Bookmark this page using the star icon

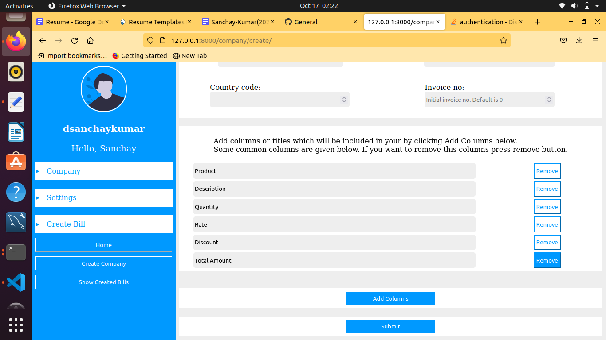pyautogui.click(x=504, y=40)
